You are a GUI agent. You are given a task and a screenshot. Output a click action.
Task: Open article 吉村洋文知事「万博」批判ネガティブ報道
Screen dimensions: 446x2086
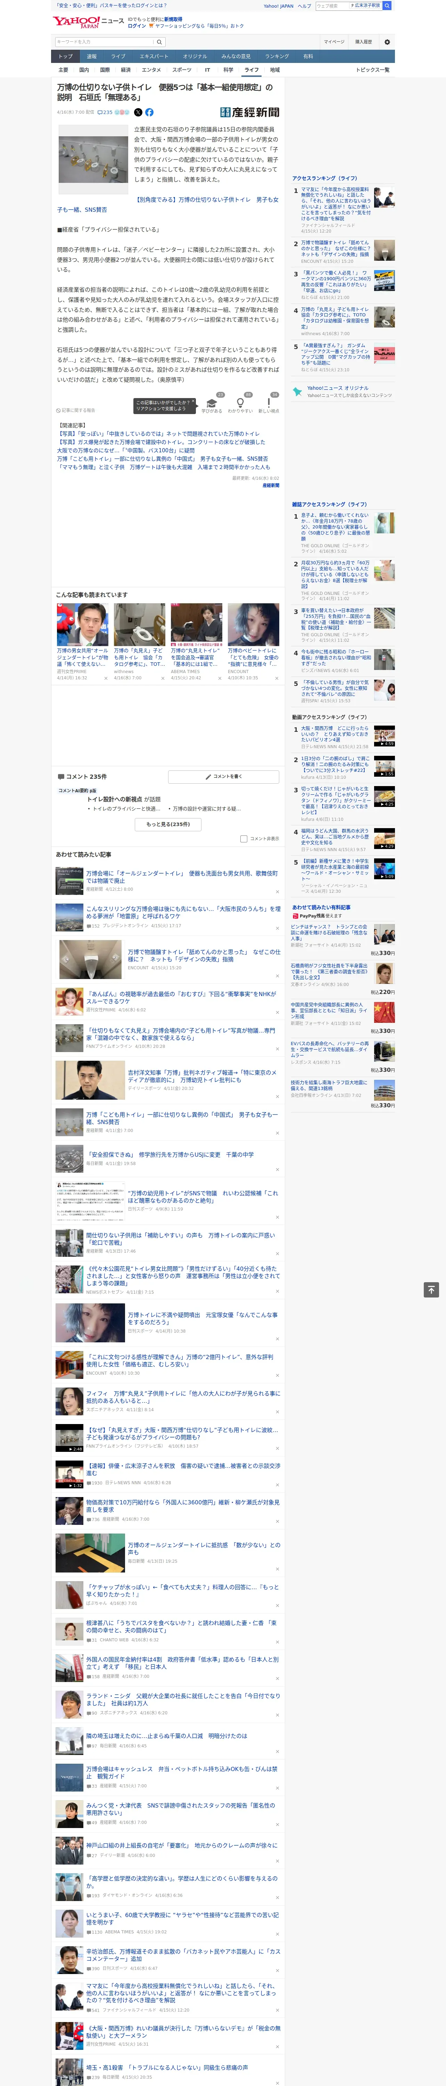[x=203, y=1076]
